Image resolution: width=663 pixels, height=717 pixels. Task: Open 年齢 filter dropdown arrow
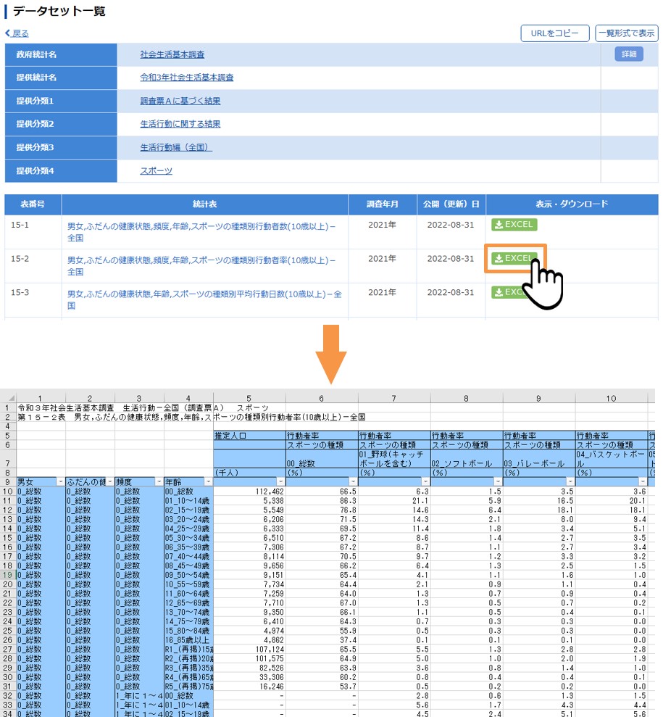click(x=209, y=482)
